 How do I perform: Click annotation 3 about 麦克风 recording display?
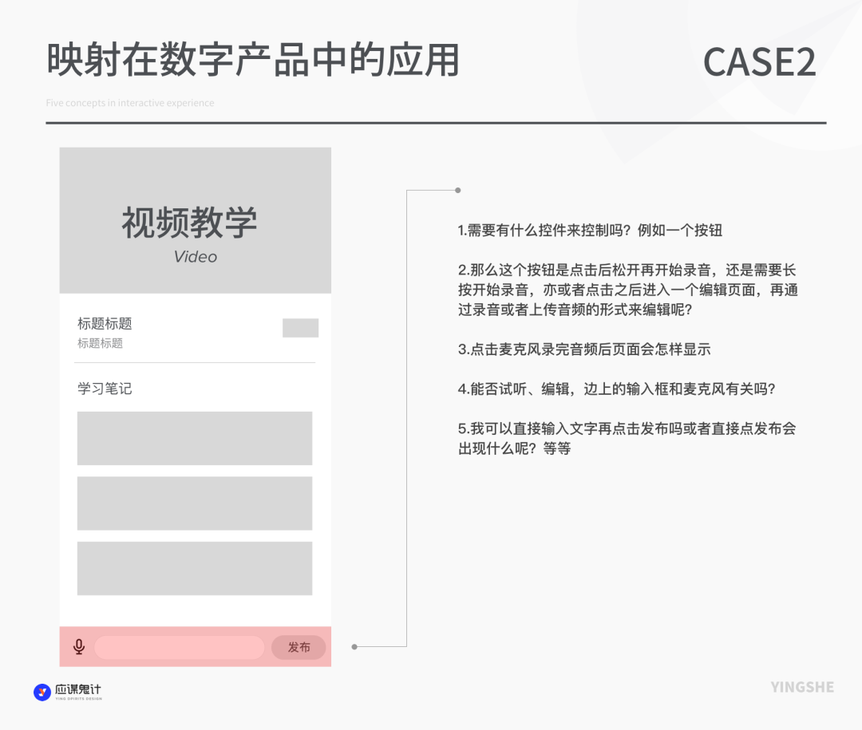[583, 349]
